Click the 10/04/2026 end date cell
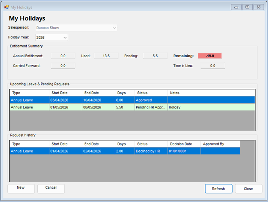This screenshot has width=268, height=202. pyautogui.click(x=98, y=100)
